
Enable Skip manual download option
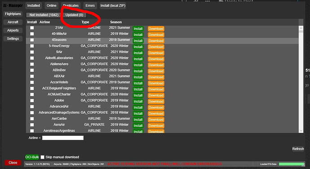click(x=43, y=157)
